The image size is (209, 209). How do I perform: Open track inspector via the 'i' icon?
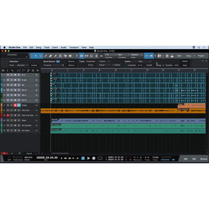(8, 71)
